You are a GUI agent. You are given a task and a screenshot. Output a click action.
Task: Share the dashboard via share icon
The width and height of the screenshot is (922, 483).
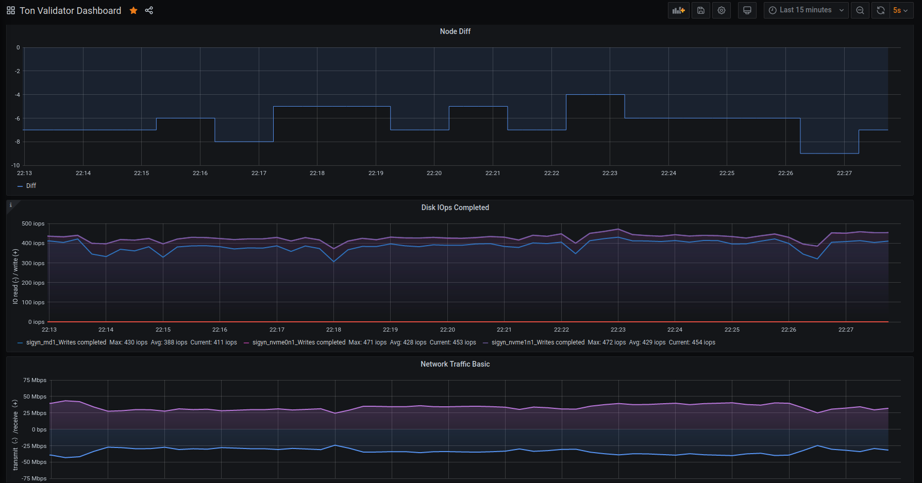pos(149,10)
